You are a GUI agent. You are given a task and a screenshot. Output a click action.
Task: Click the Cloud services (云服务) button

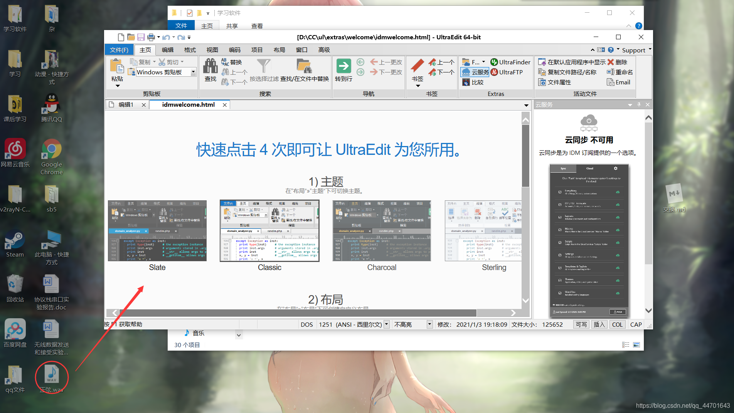[475, 72]
